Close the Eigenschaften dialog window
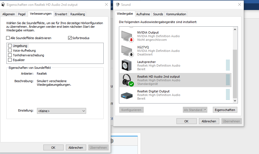259x154 pixels. [106, 5]
